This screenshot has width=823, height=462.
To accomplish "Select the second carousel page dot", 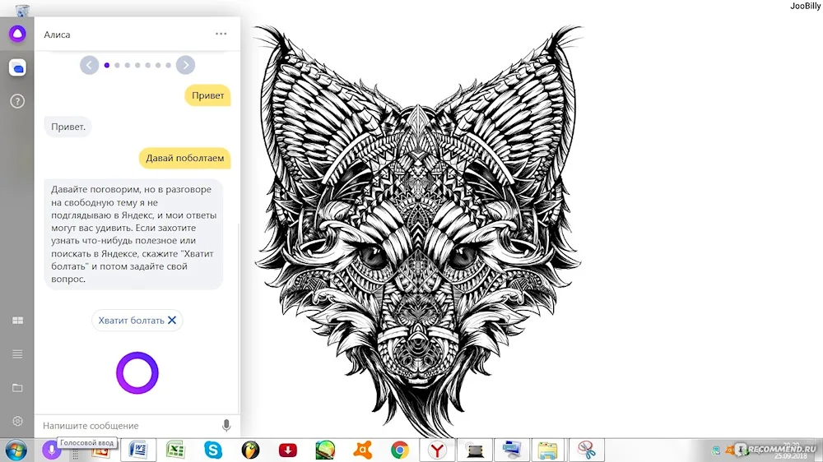I will [x=117, y=65].
